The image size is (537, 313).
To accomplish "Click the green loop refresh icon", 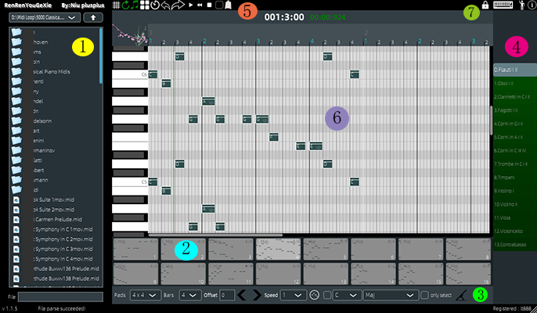I will [x=128, y=5].
